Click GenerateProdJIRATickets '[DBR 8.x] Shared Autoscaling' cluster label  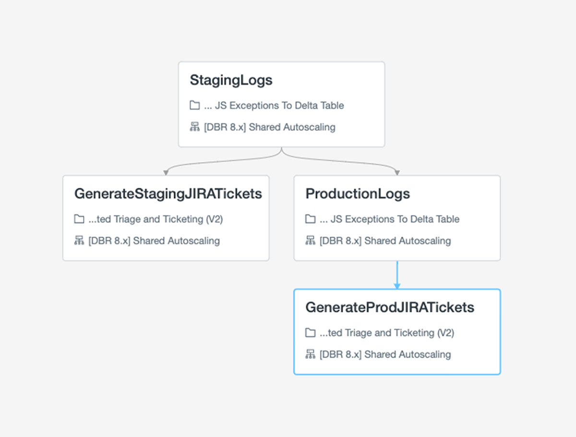385,354
